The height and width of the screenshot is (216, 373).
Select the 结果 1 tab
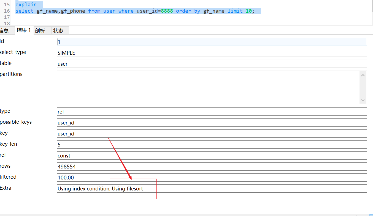coord(23,30)
